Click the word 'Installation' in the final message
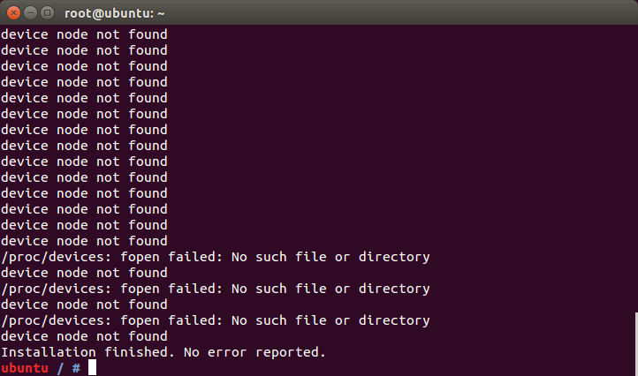 click(x=49, y=352)
